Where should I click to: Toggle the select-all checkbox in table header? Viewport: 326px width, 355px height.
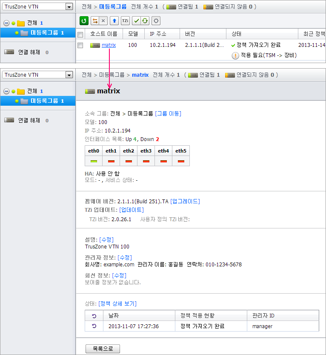80,34
